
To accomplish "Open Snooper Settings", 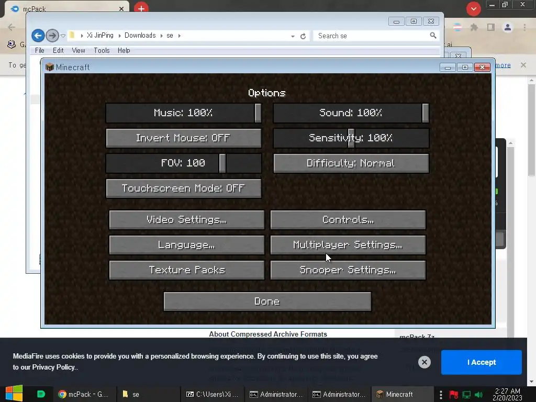I will [x=348, y=270].
